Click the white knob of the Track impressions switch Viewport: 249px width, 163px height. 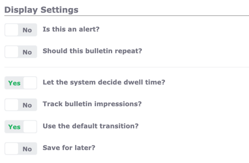click(12, 105)
